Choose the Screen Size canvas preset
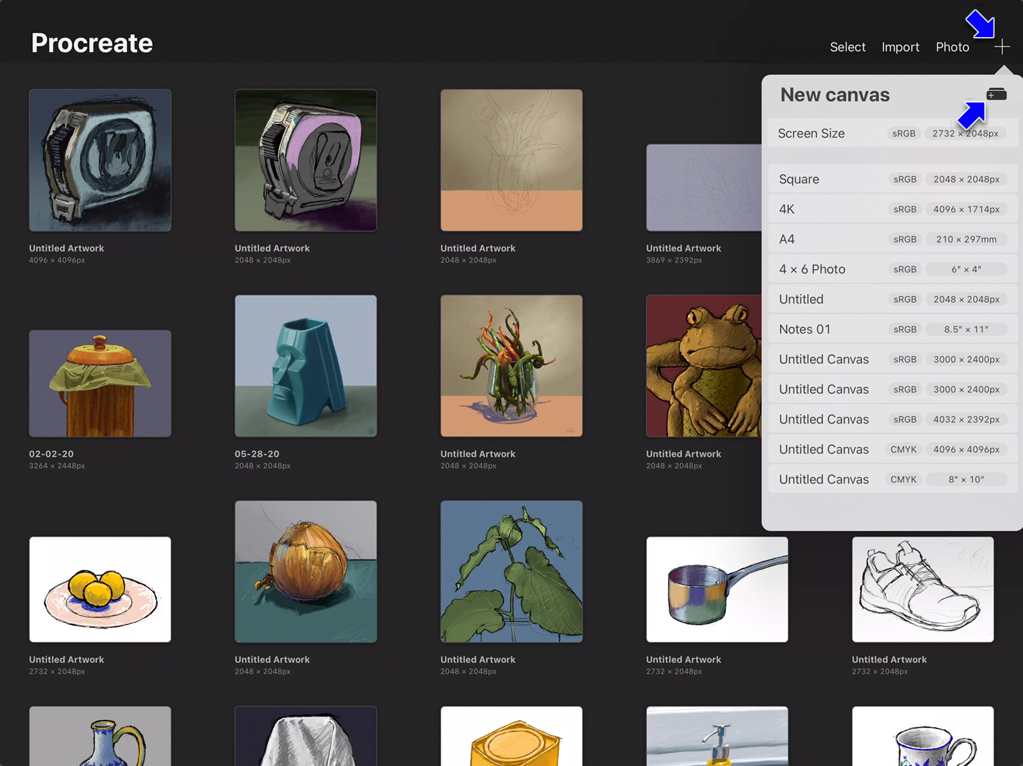1023x766 pixels. [x=892, y=133]
